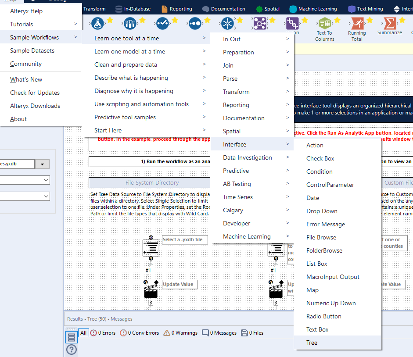Expand Learn one tool at a time submenu
This screenshot has width=413, height=357.
pyautogui.click(x=146, y=38)
